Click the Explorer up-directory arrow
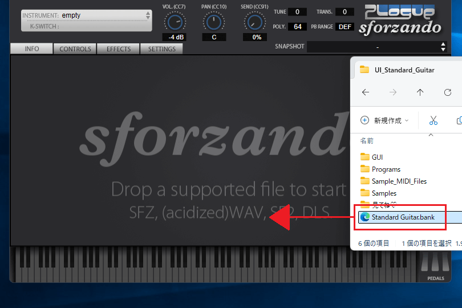The width and height of the screenshot is (462, 308). [420, 92]
